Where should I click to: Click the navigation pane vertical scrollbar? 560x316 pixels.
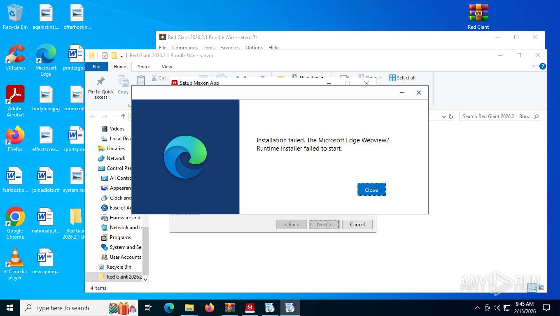coord(146,251)
